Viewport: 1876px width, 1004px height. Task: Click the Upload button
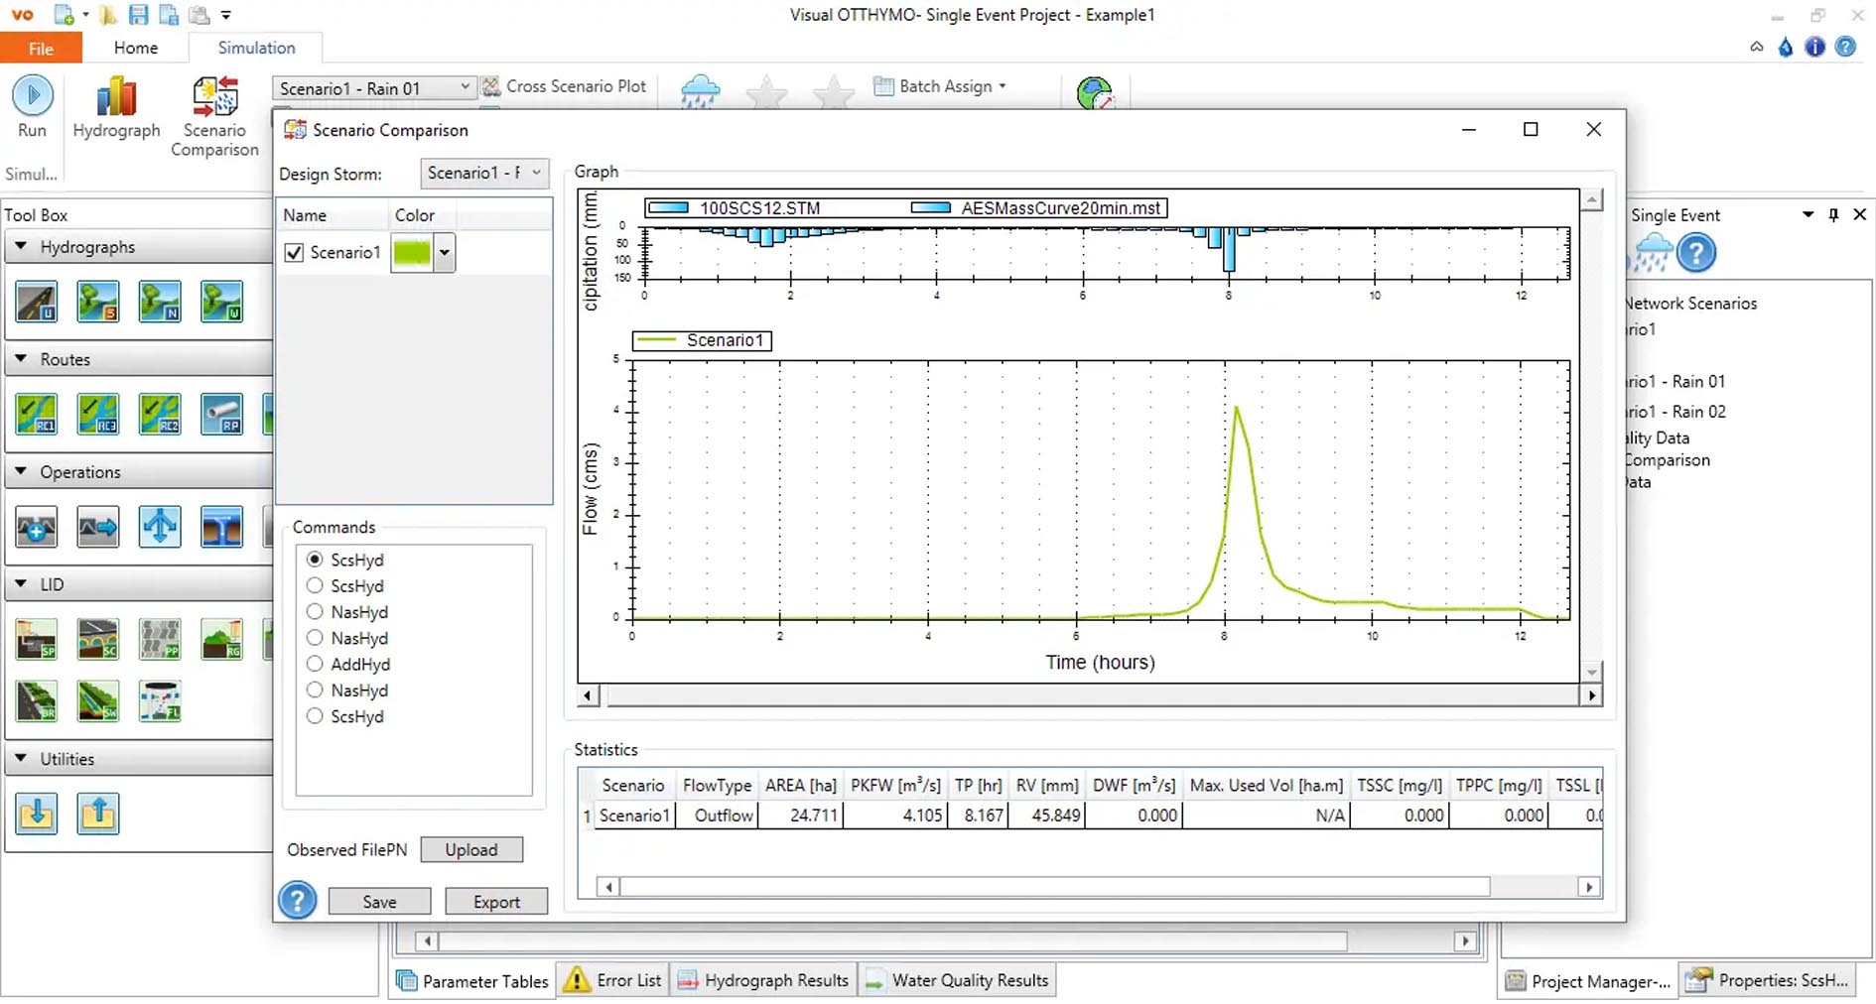coord(470,849)
